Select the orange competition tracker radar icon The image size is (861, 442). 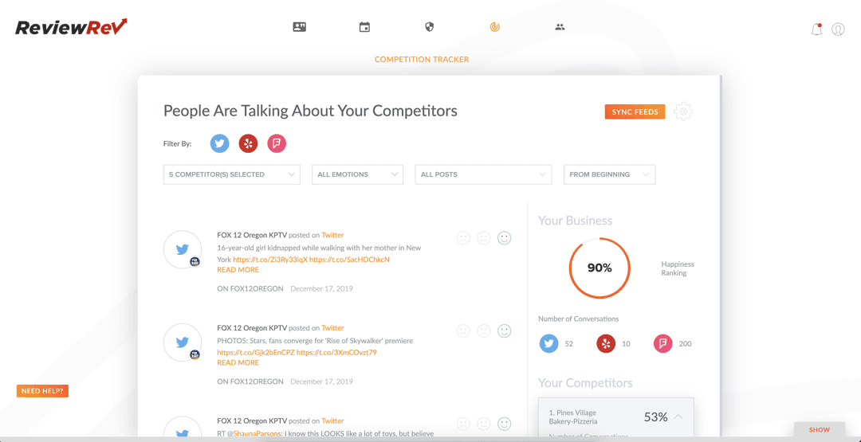[x=495, y=27]
